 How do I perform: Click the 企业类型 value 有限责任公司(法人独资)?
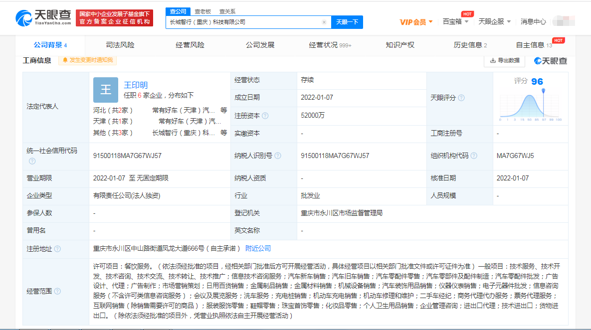pos(127,195)
